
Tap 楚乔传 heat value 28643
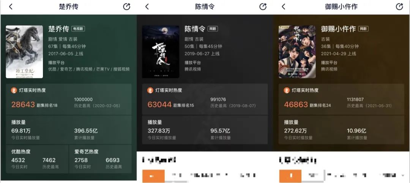pos(23,105)
